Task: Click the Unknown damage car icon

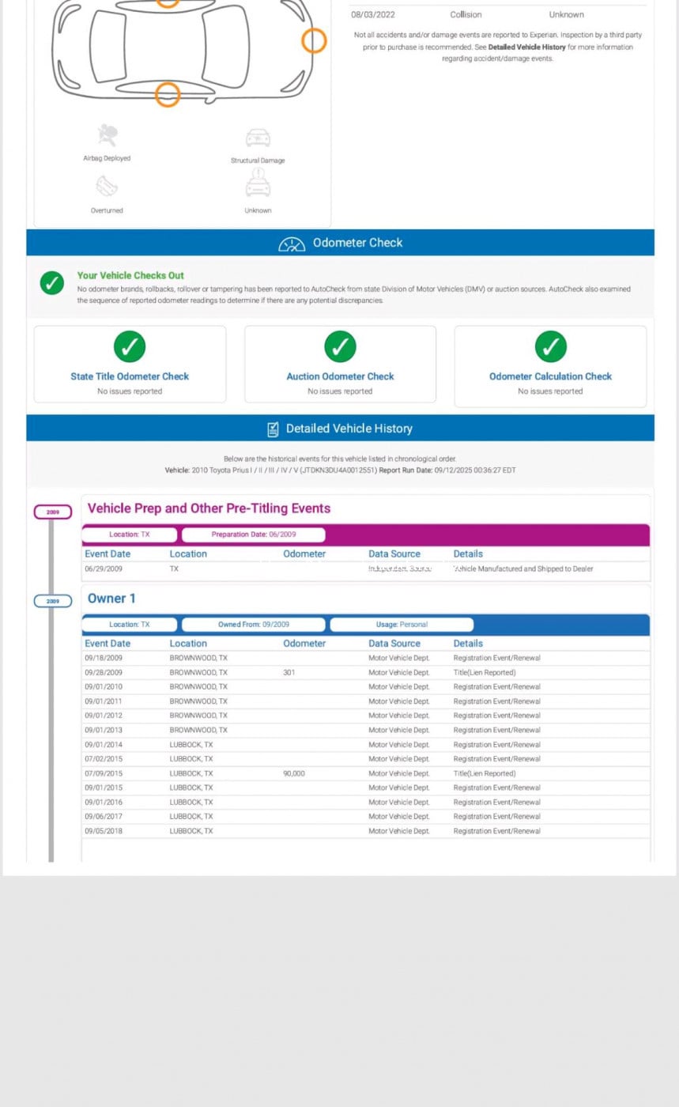Action: coord(258,185)
